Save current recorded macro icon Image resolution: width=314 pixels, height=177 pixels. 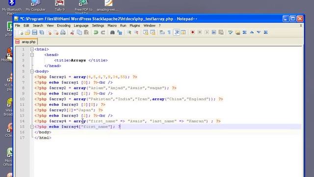point(221,32)
